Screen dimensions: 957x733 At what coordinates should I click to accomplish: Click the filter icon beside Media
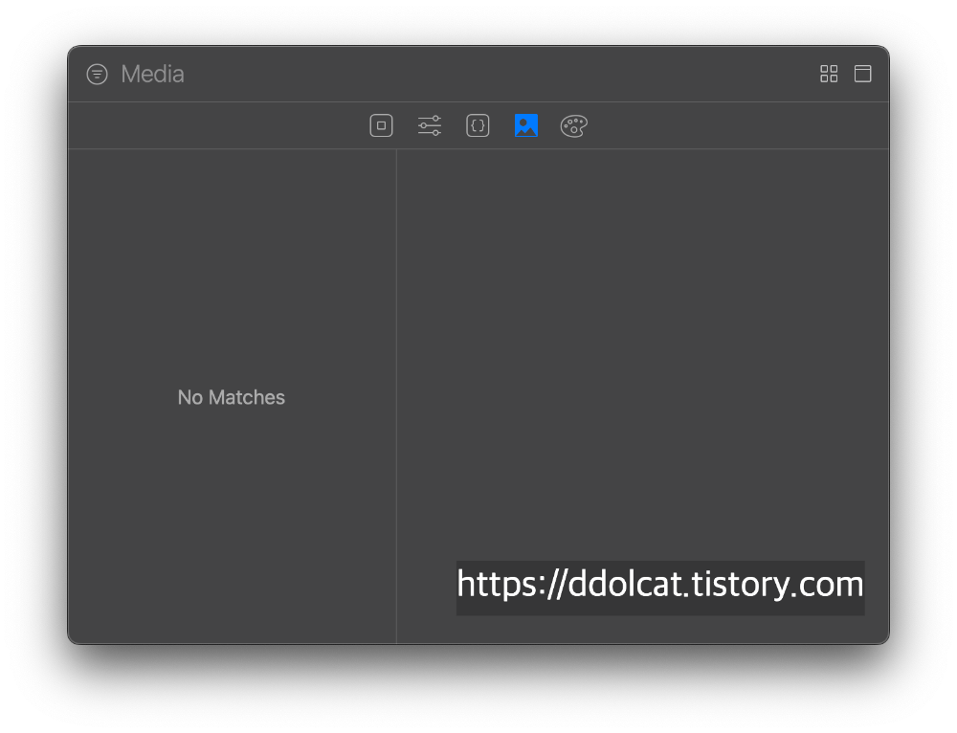(x=97, y=74)
